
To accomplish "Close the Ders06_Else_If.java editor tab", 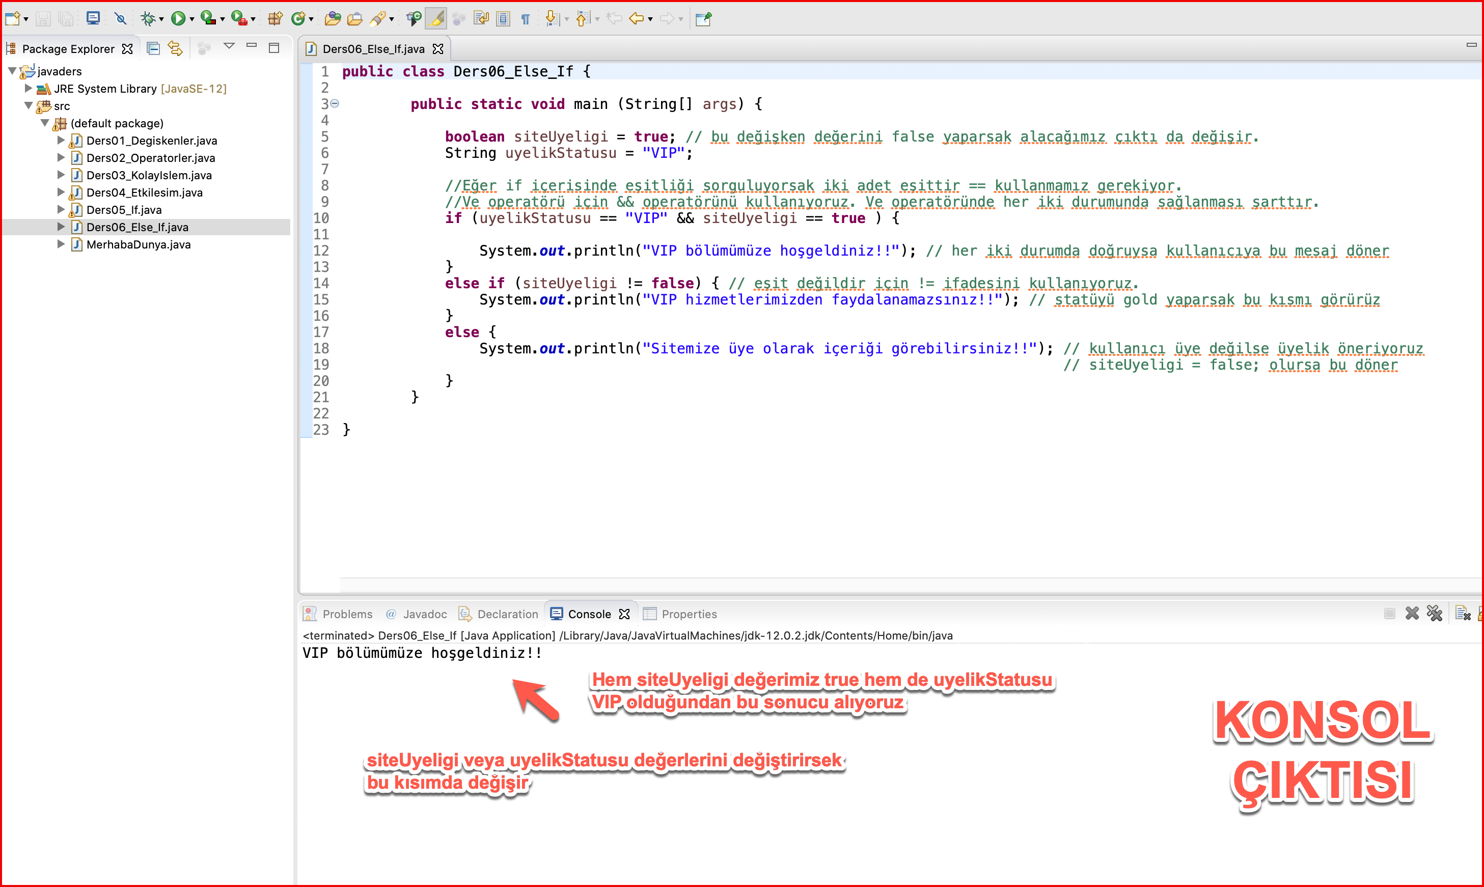I will [438, 49].
